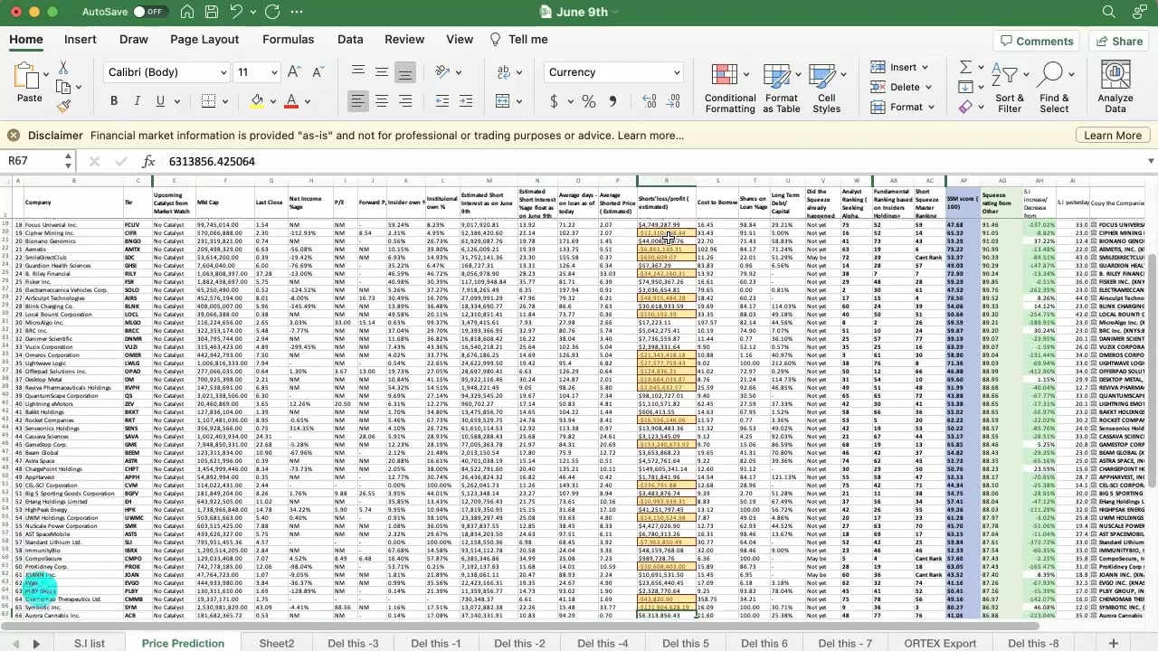Screen dimensions: 1158x651
Task: Expand the Delete cells dropdown arrow
Action: 928,88
